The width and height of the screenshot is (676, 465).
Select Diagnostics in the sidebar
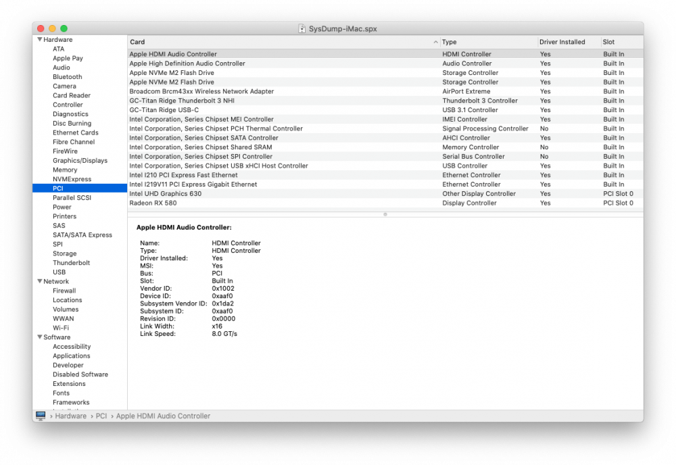point(70,114)
